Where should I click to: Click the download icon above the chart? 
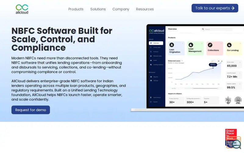[x=222, y=61]
